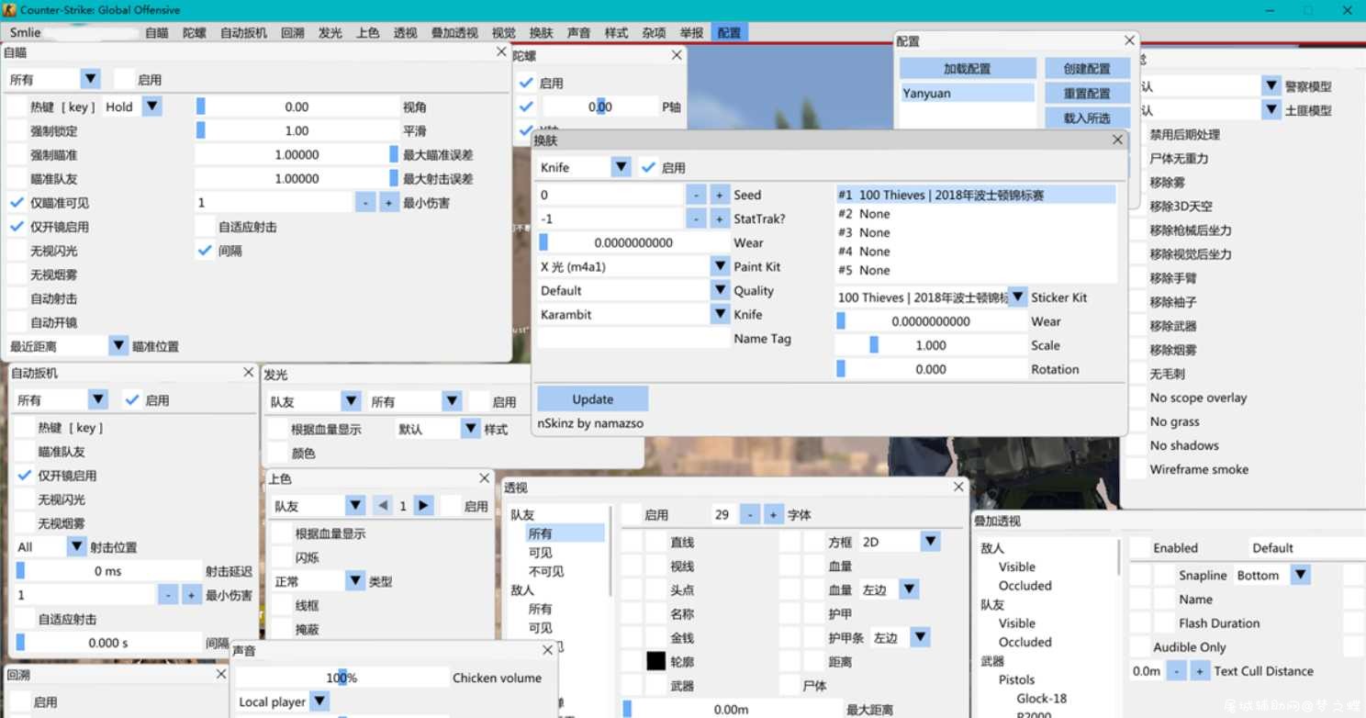Click the Update button
Image resolution: width=1366 pixels, height=718 pixels.
(x=593, y=399)
